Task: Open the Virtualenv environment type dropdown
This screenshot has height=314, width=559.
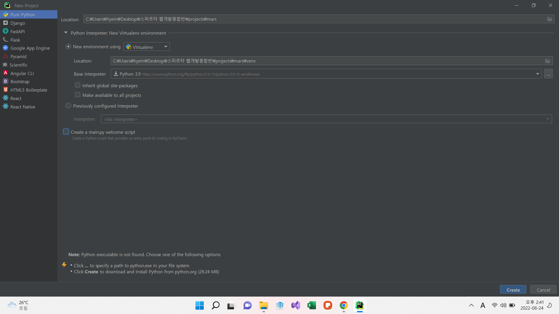Action: [147, 47]
